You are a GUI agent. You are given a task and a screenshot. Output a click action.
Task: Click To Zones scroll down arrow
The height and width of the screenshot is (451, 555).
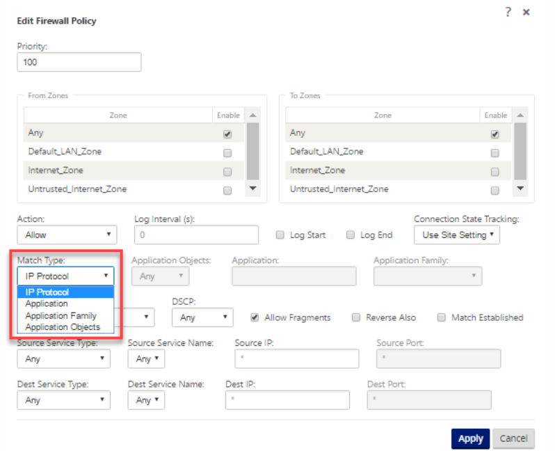(x=520, y=188)
